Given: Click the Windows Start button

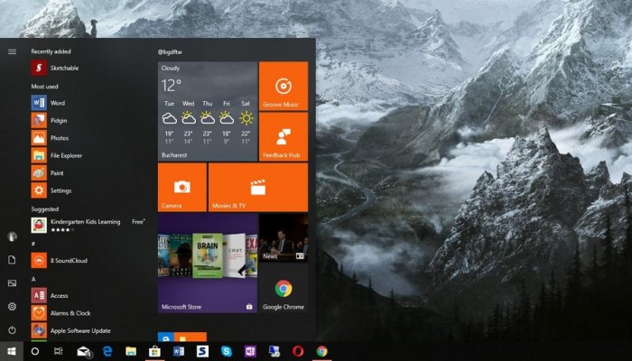Looking at the screenshot, I should (12, 351).
